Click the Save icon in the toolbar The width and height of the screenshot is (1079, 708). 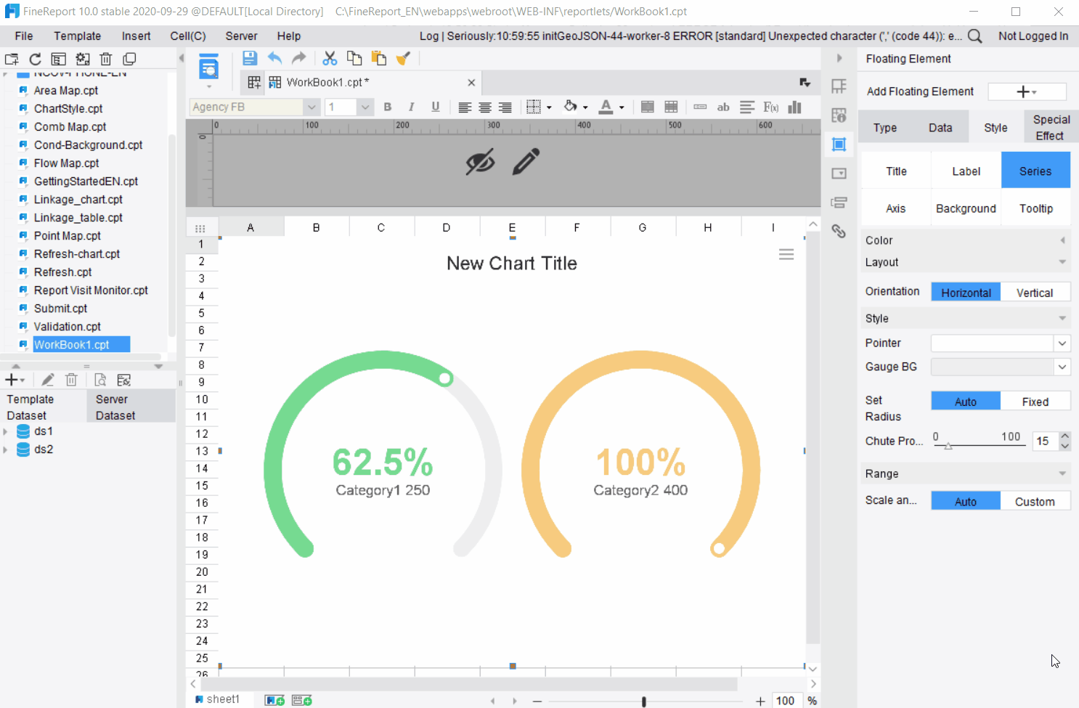point(250,58)
